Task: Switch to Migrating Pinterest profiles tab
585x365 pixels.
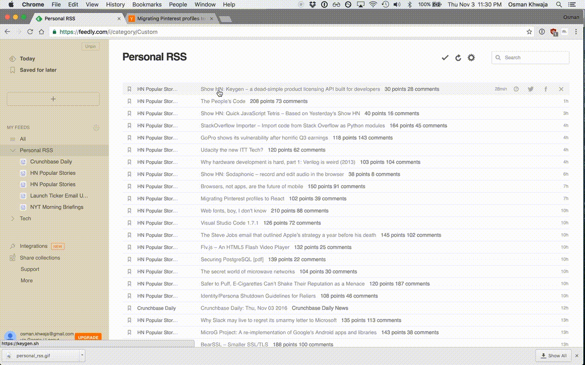Action: (x=171, y=19)
